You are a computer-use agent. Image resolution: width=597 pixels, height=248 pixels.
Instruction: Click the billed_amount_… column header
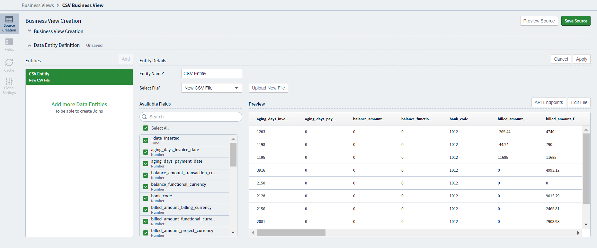[x=513, y=119]
